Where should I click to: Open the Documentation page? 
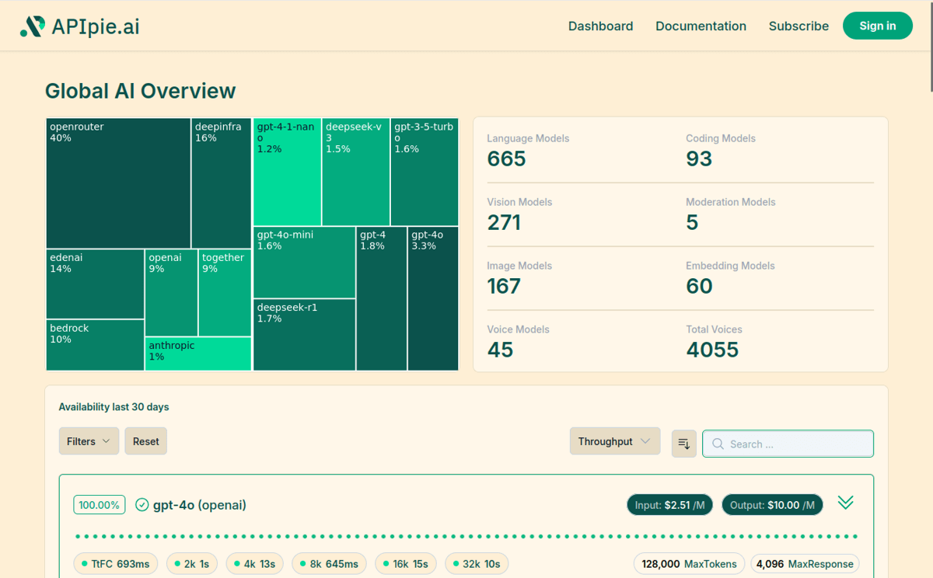701,26
